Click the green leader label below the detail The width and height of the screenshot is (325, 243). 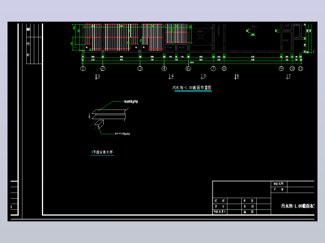point(122,134)
